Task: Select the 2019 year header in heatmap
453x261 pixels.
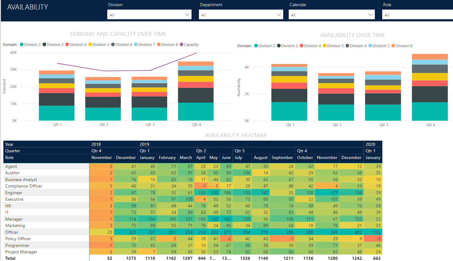Action: pos(144,144)
